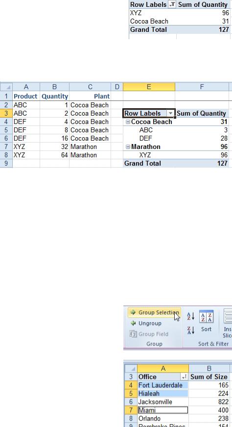
Task: Select column B header above Sum of Size
Action: click(209, 369)
